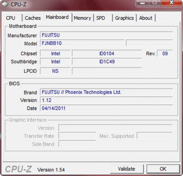Open the SPD tab
183x176 pixels.
pyautogui.click(x=103, y=18)
